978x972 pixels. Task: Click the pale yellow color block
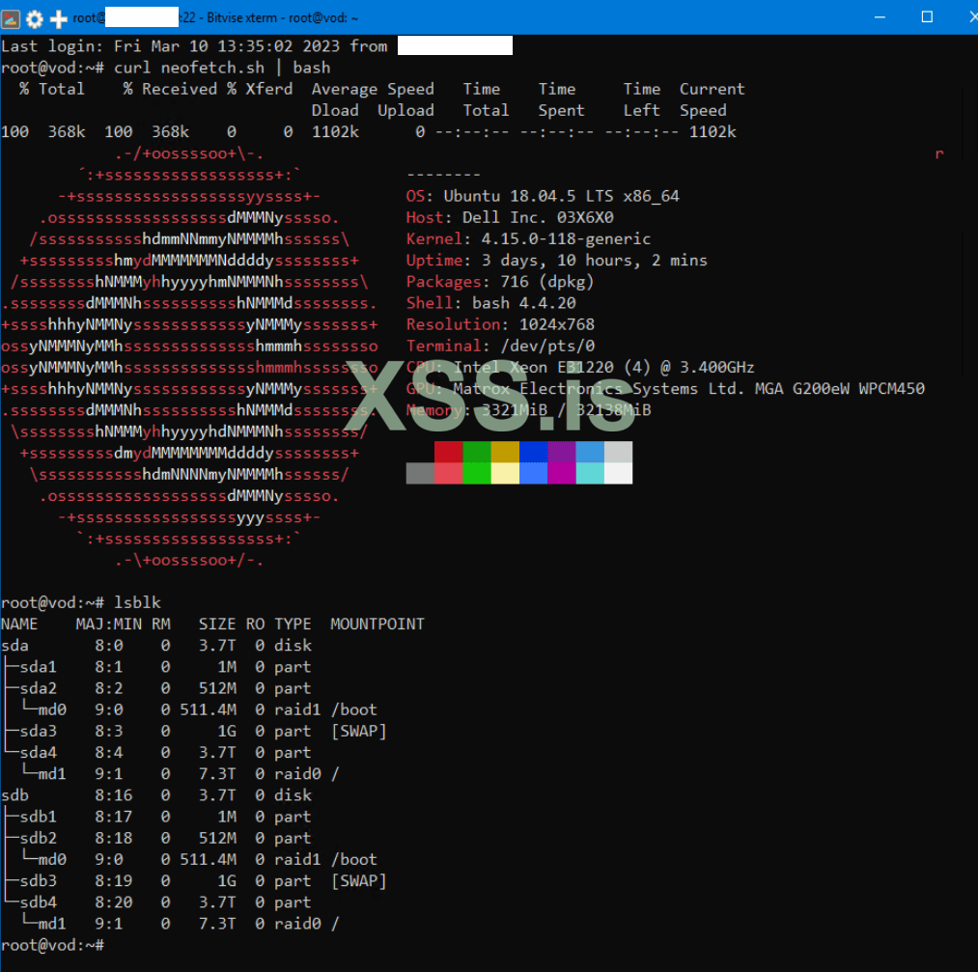[x=505, y=473]
